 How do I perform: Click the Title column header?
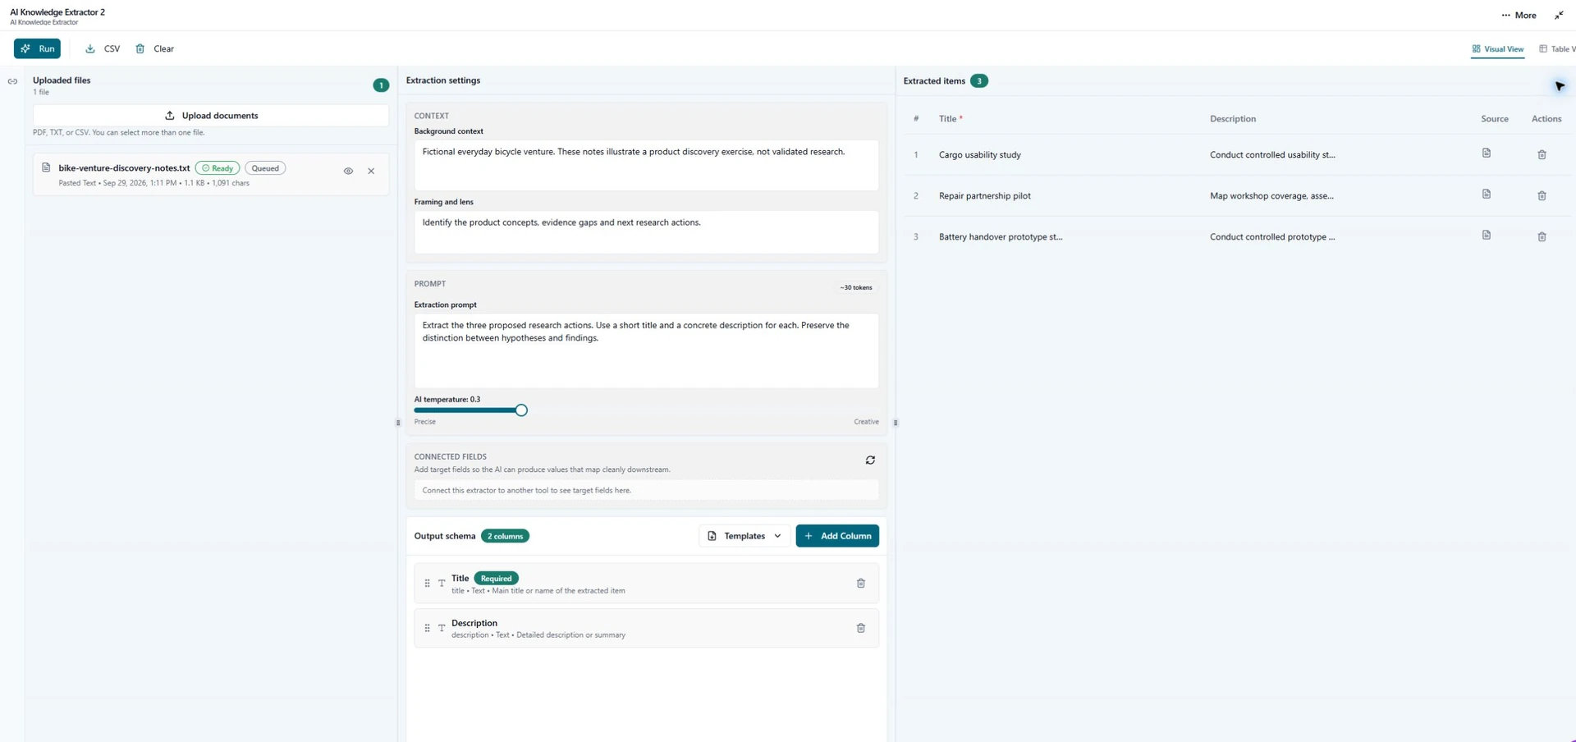pyautogui.click(x=951, y=119)
